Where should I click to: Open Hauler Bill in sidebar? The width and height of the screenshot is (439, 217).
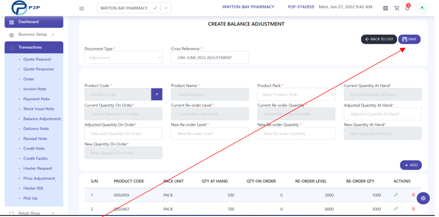[33, 188]
